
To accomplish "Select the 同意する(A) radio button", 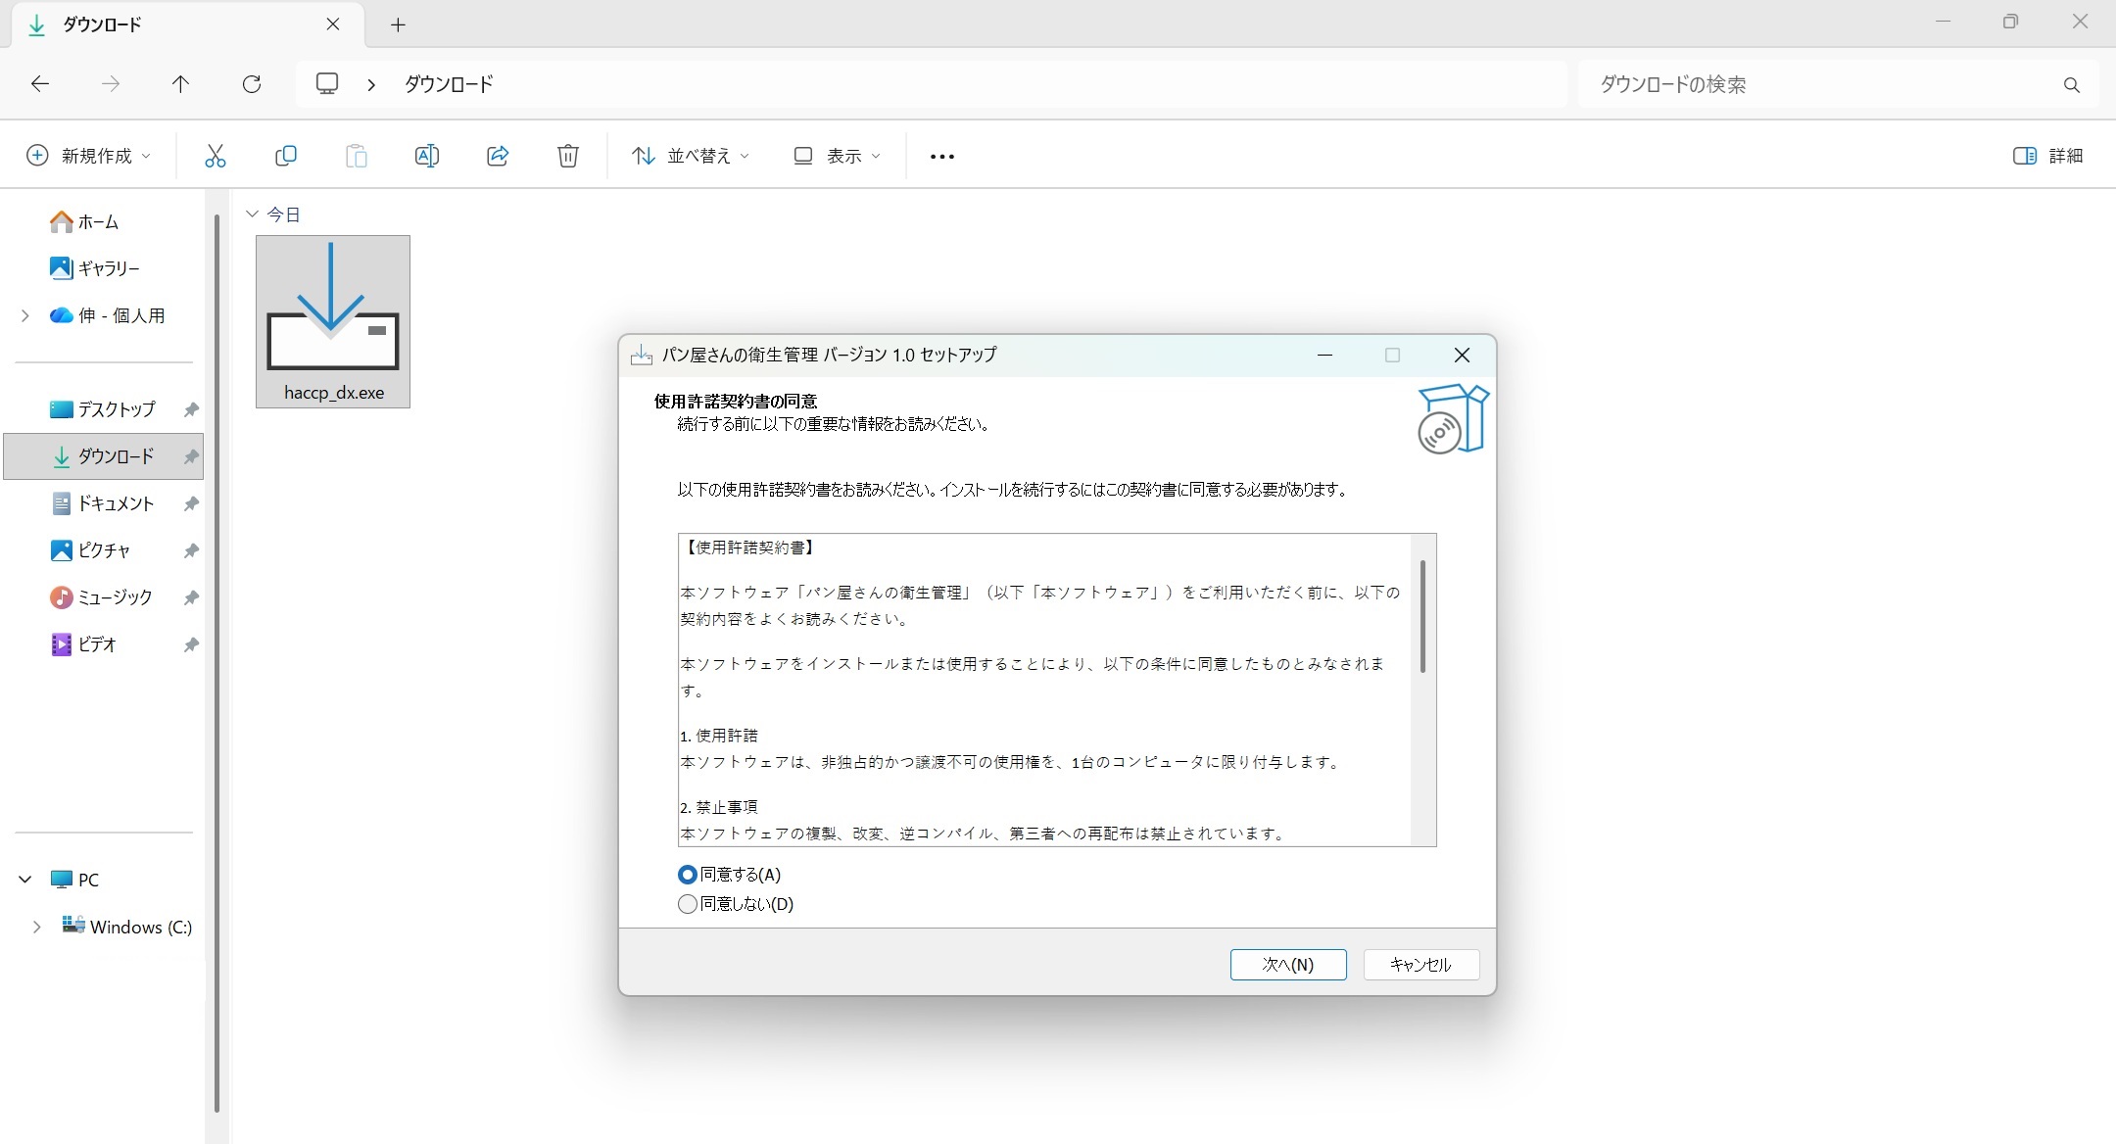I will click(x=685, y=874).
